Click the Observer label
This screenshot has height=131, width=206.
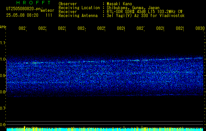point(68,4)
